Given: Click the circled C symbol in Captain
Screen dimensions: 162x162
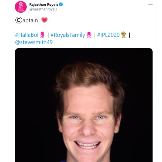Looking at the screenshot, I should point(18,21).
